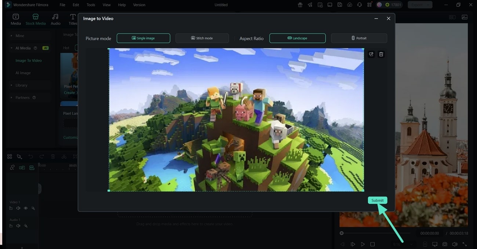477x249 pixels.
Task: Click the next frame playback button
Action: 353,244
